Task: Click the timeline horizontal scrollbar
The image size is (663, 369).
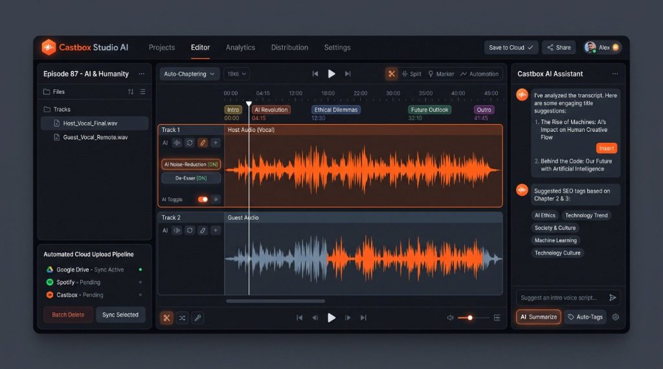Action: tap(275, 301)
